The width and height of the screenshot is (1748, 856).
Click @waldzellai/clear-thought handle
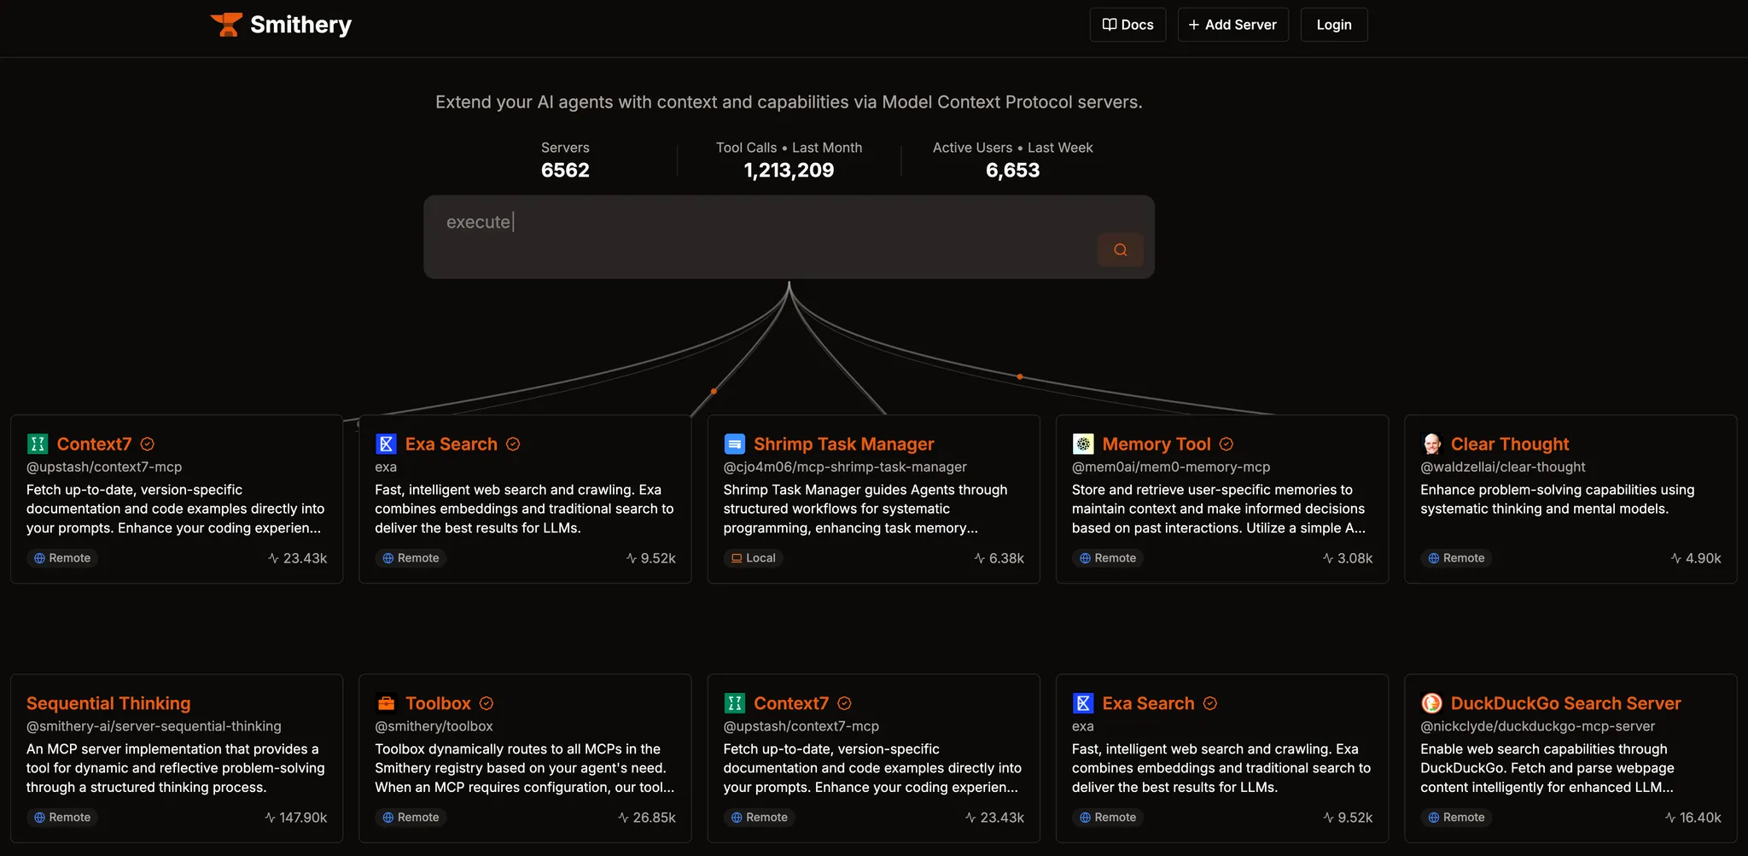click(x=1502, y=467)
